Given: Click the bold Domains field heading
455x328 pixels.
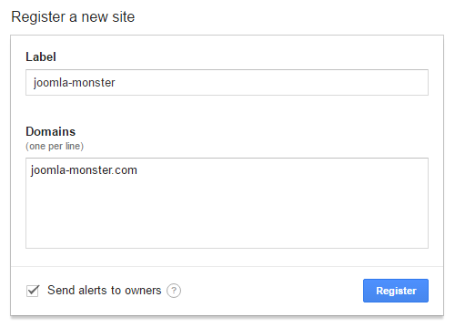Looking at the screenshot, I should [51, 131].
